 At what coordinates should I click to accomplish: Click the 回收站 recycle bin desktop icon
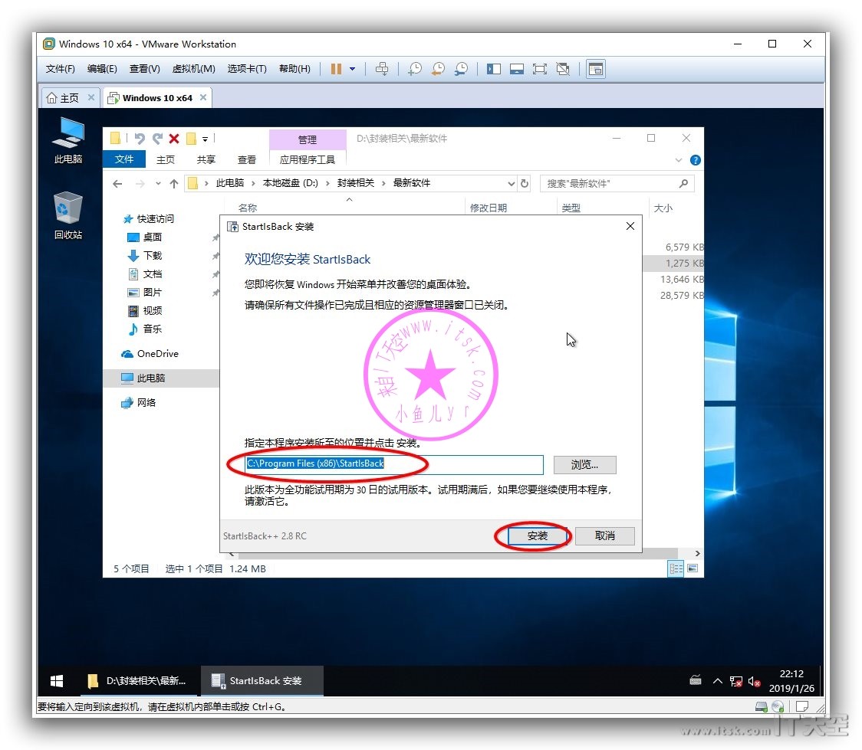point(68,215)
